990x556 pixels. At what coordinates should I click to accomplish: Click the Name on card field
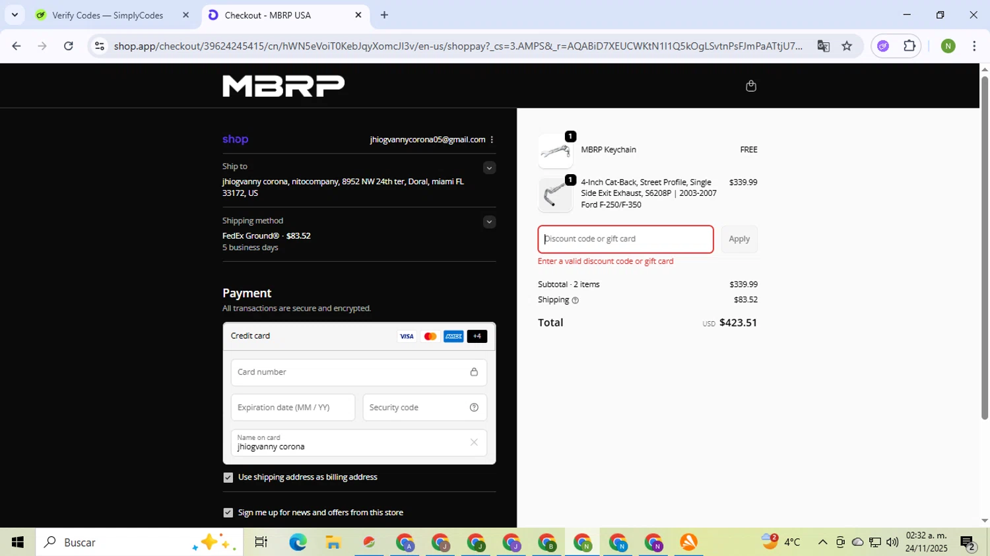coord(359,443)
